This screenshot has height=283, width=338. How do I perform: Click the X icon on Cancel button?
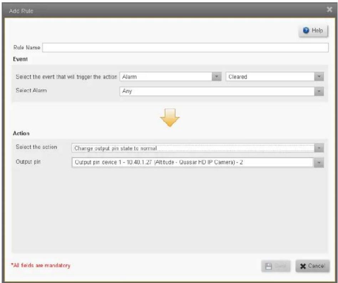pos(303,266)
